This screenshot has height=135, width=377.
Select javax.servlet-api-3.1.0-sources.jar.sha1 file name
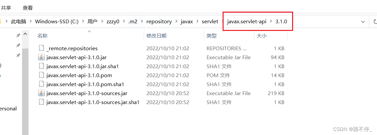[93, 102]
